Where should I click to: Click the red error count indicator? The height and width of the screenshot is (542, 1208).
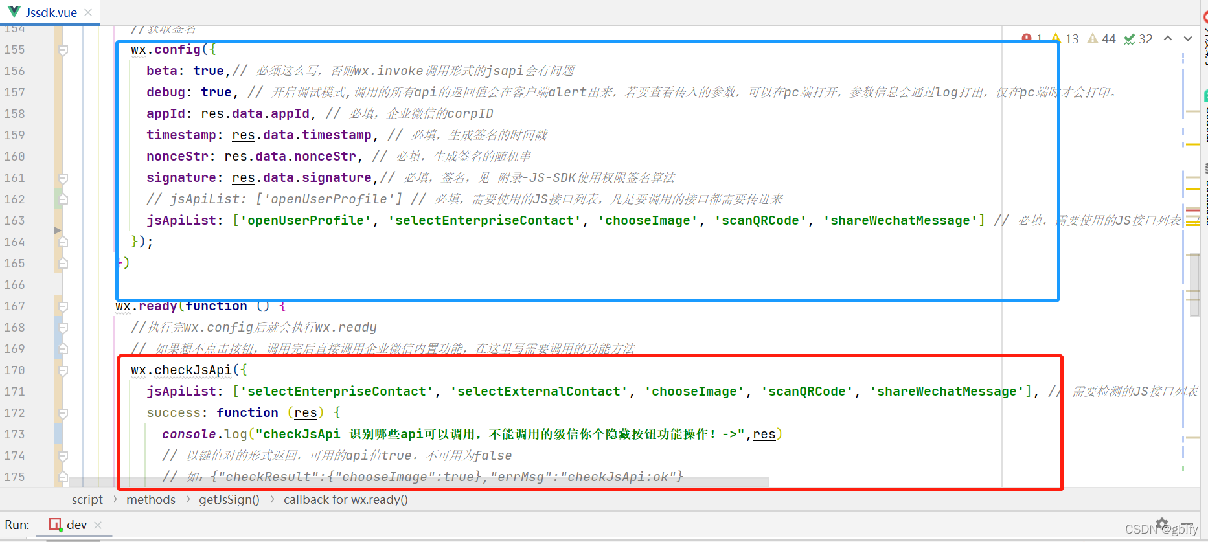(1032, 39)
